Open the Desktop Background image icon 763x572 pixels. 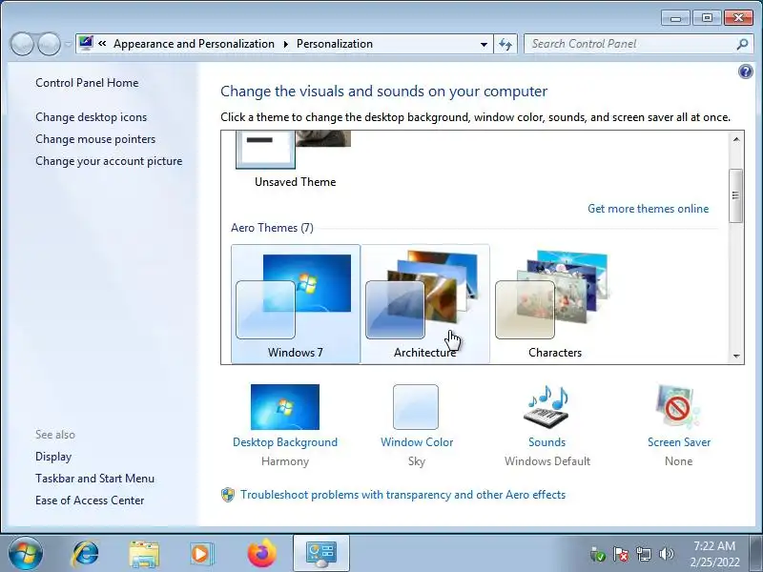tap(284, 407)
